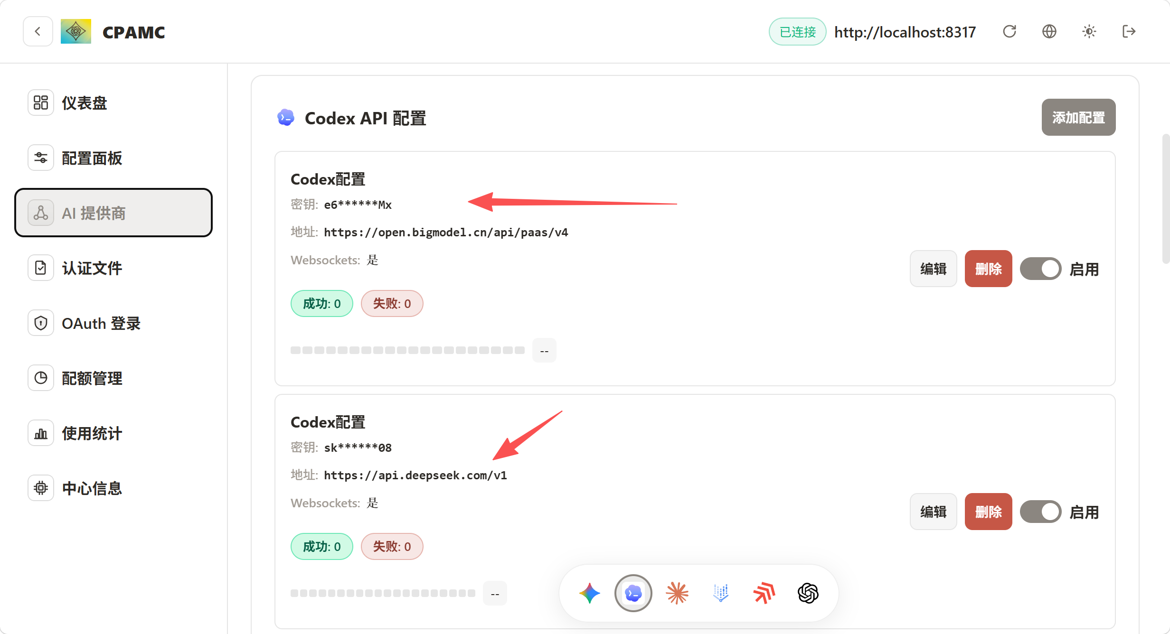
Task: Click the 添加配置 button
Action: coord(1078,117)
